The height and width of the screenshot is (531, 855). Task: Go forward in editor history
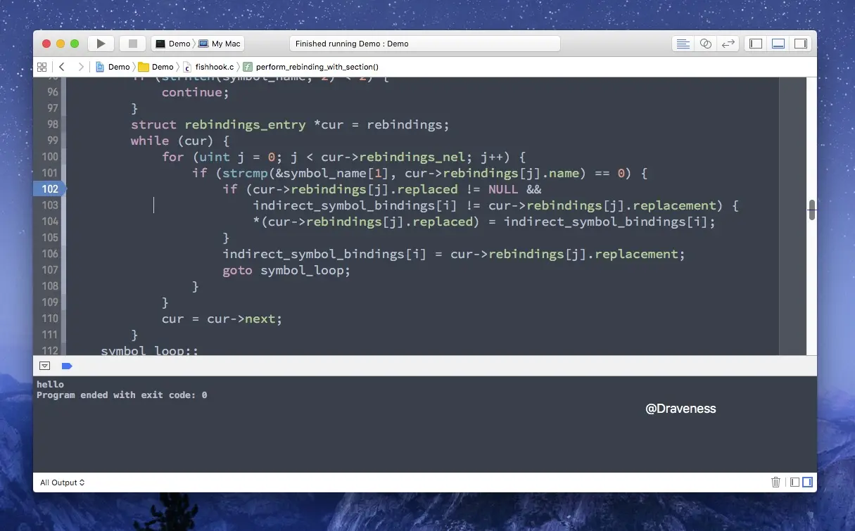click(81, 67)
